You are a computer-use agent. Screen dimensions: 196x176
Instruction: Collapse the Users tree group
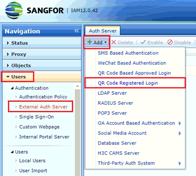[x=12, y=152]
